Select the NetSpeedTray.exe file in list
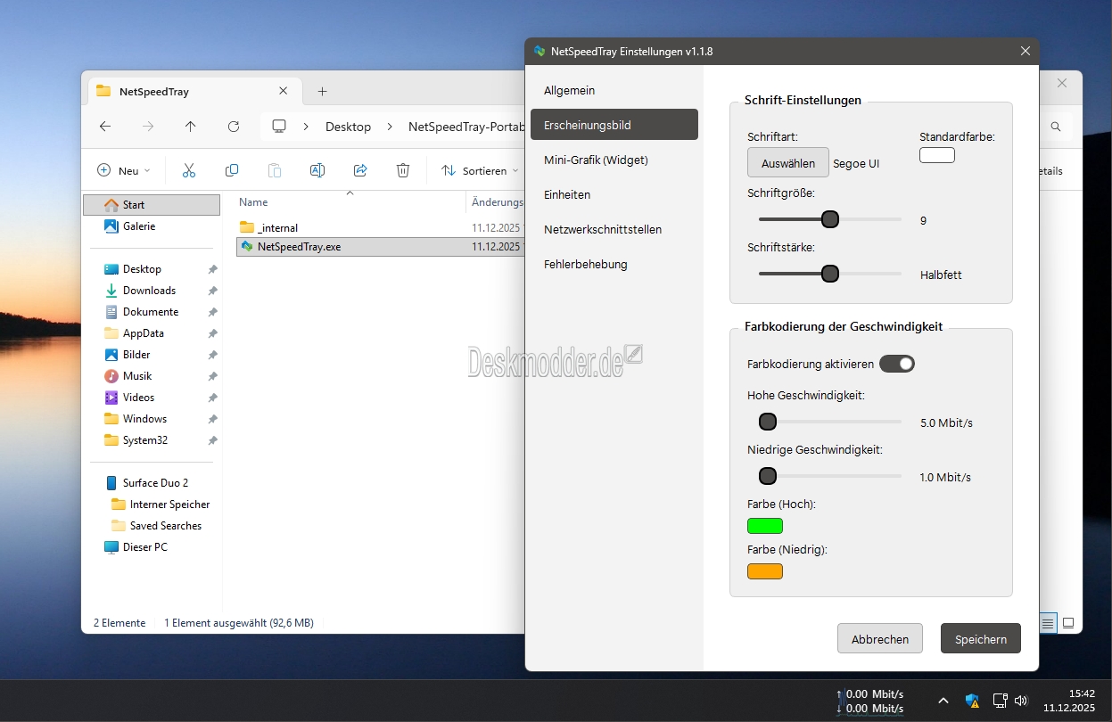The height and width of the screenshot is (722, 1112). pos(299,247)
